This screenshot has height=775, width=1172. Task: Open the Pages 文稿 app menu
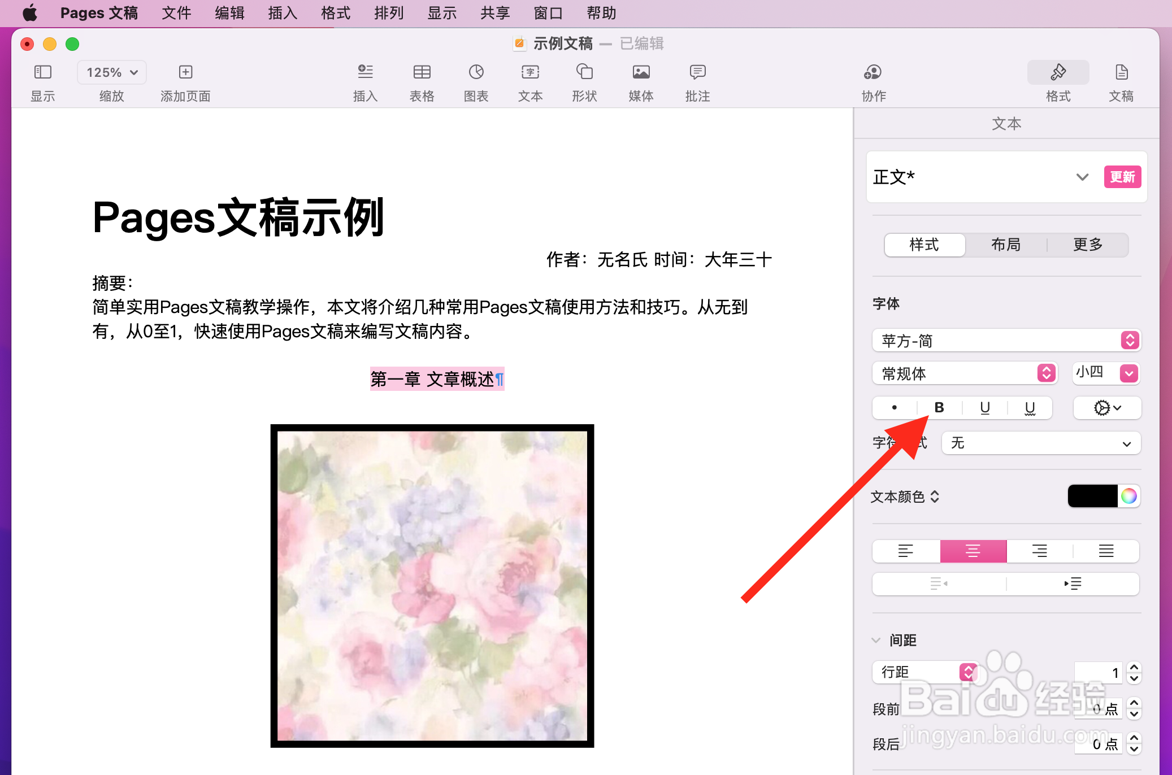pyautogui.click(x=99, y=12)
